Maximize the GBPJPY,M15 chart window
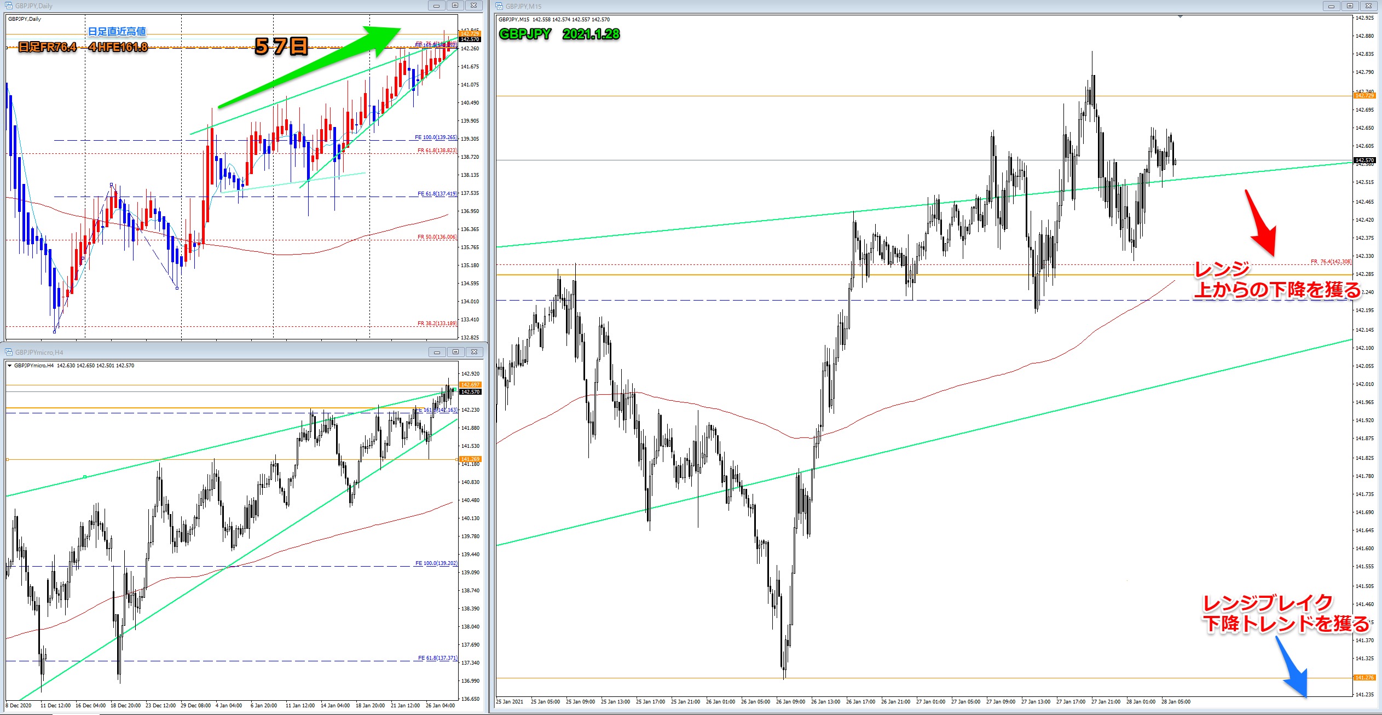1382x715 pixels. tap(1350, 6)
